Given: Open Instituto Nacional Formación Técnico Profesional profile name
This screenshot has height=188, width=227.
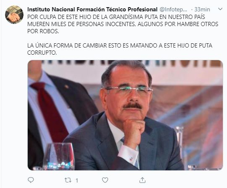Looking at the screenshot, I should click(92, 9).
